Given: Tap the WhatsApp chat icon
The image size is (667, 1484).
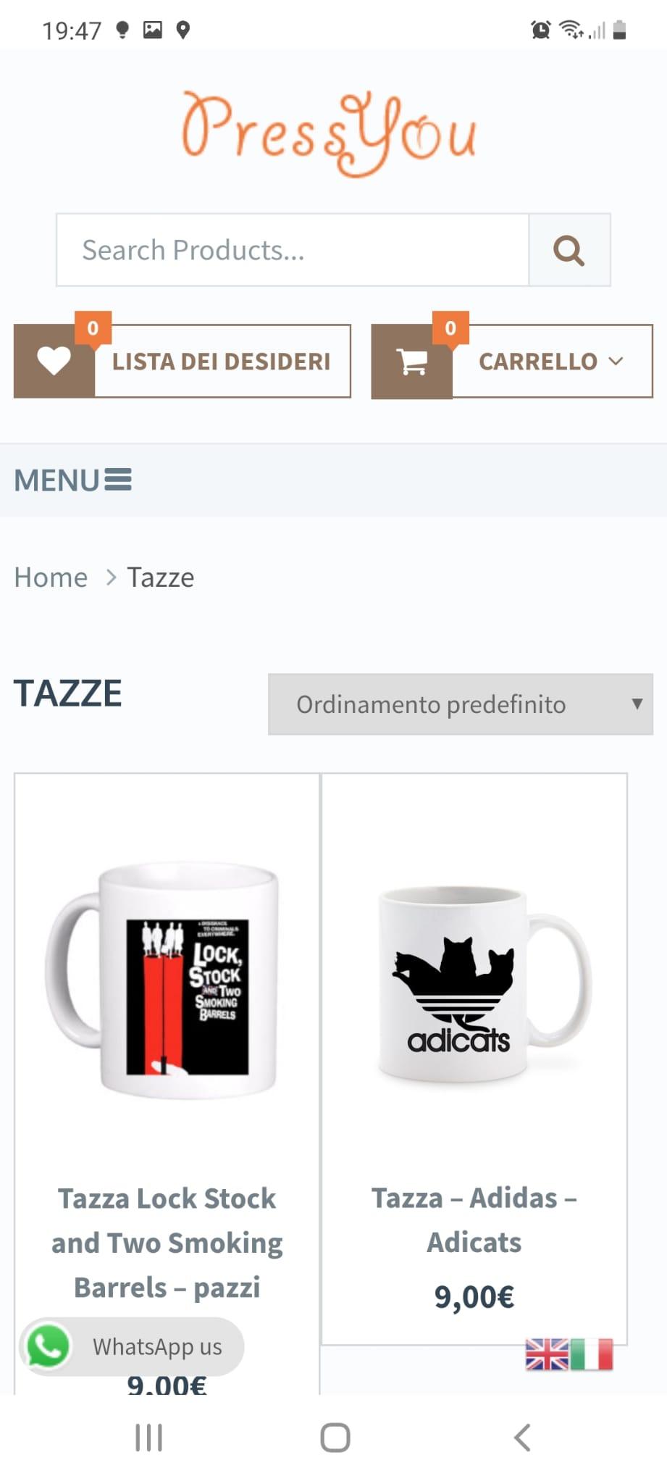Looking at the screenshot, I should point(49,1346).
